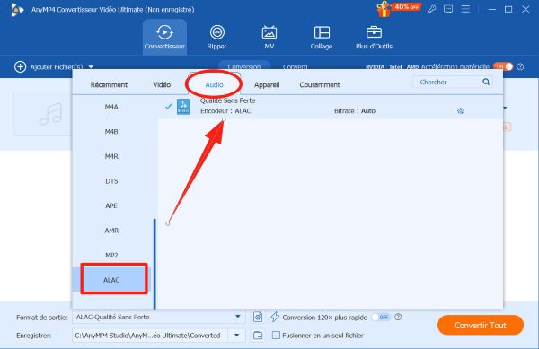Select M4A format in list

111,107
